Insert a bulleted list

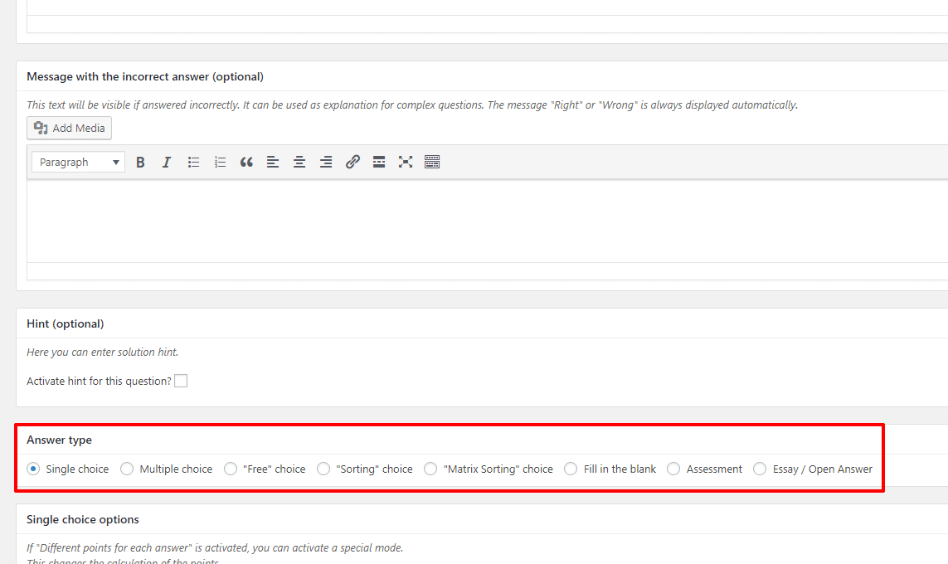(x=193, y=162)
